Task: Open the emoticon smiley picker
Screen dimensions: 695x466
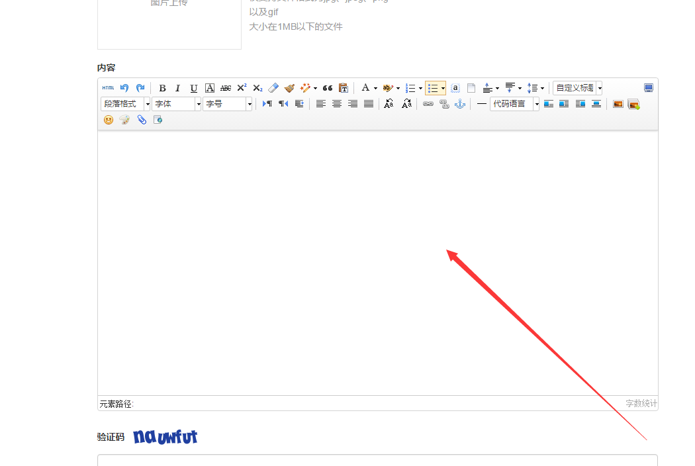Action: (109, 120)
